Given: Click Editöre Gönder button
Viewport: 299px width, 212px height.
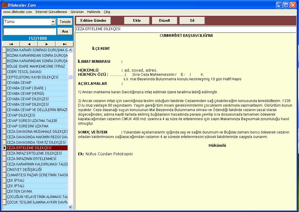Looking at the screenshot, I should click(x=93, y=21).
